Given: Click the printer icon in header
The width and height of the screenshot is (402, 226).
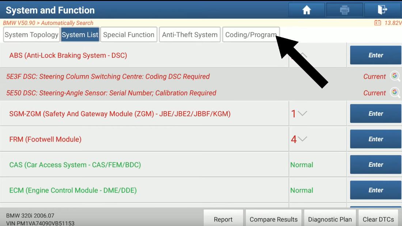Looking at the screenshot, I should click(344, 10).
